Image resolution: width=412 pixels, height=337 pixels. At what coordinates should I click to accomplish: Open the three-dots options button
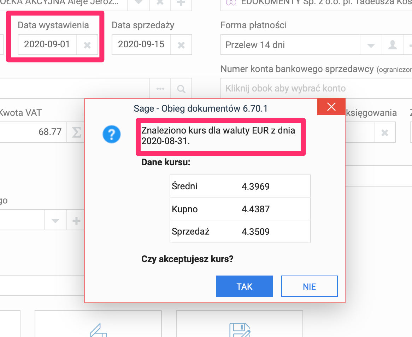(x=160, y=89)
